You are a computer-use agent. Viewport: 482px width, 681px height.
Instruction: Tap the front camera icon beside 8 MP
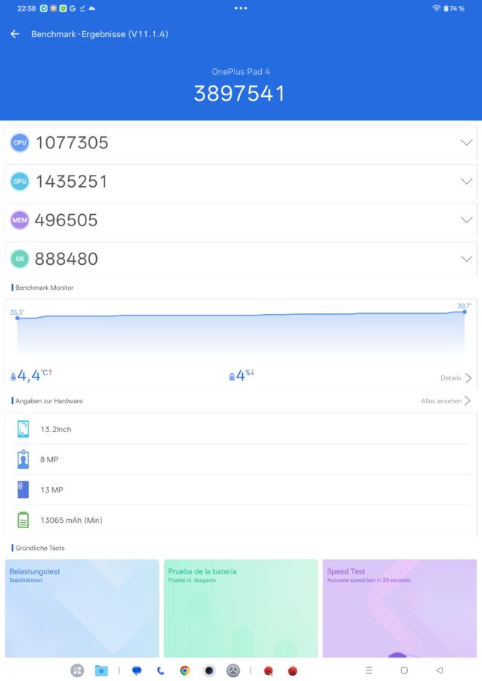[23, 459]
